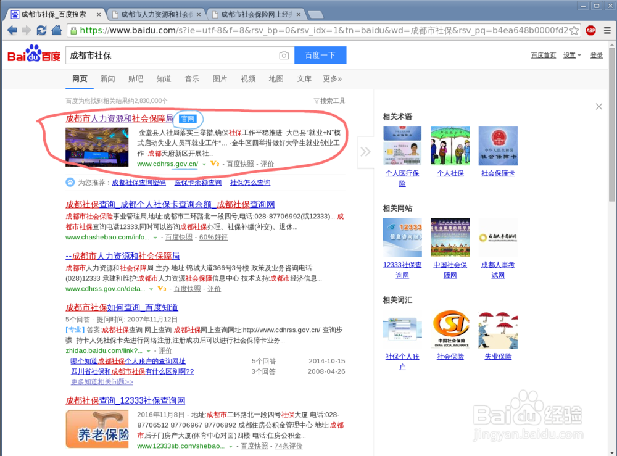Click the paw icon beside 为您推荐

pyautogui.click(x=70, y=182)
